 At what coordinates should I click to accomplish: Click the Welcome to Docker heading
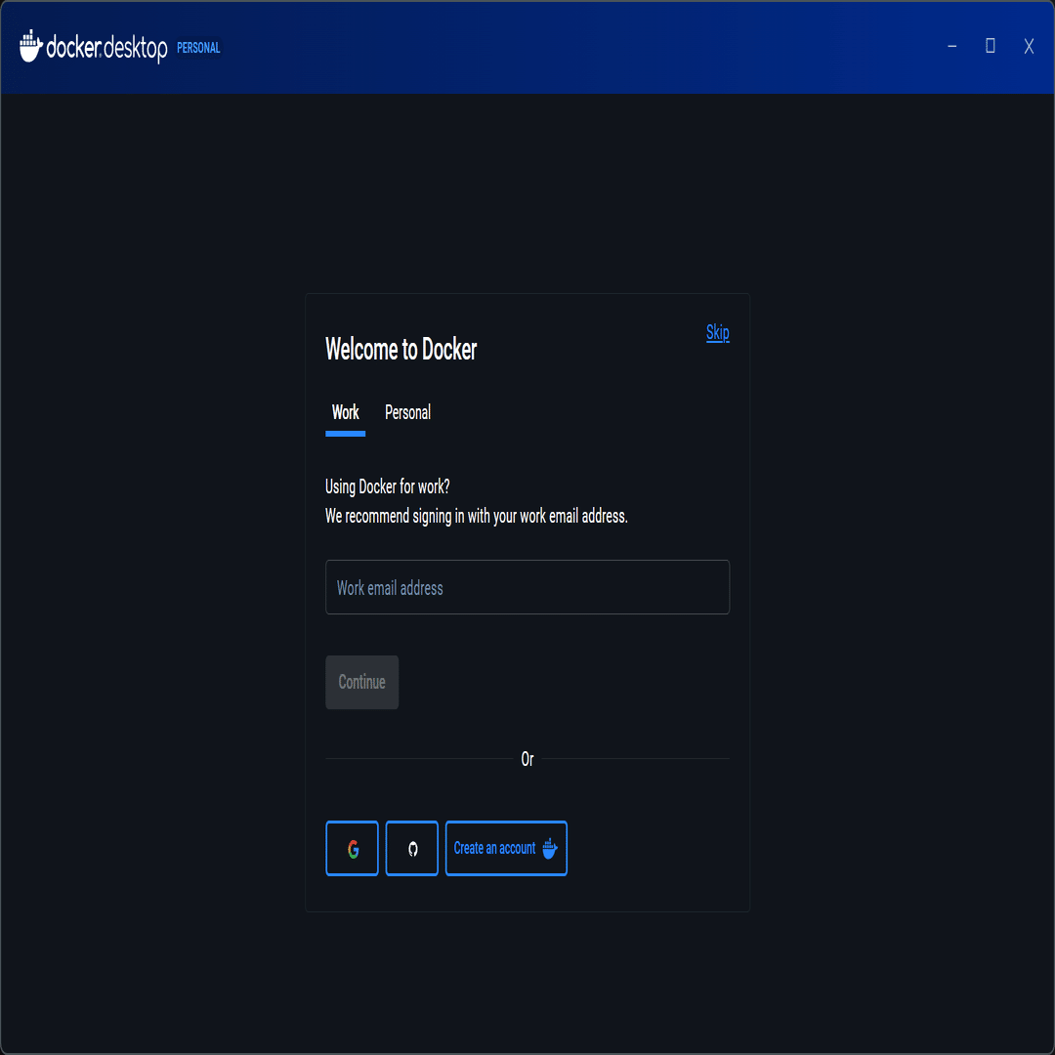(401, 349)
